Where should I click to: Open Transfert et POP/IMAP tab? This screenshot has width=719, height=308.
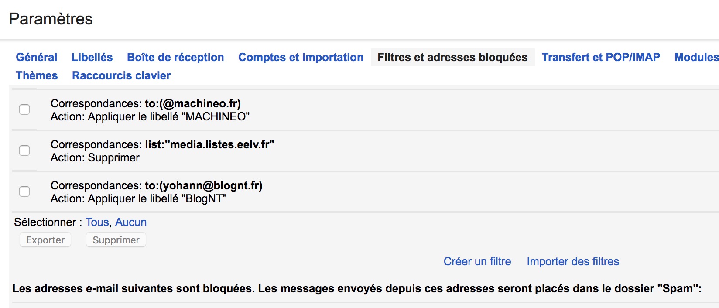601,57
